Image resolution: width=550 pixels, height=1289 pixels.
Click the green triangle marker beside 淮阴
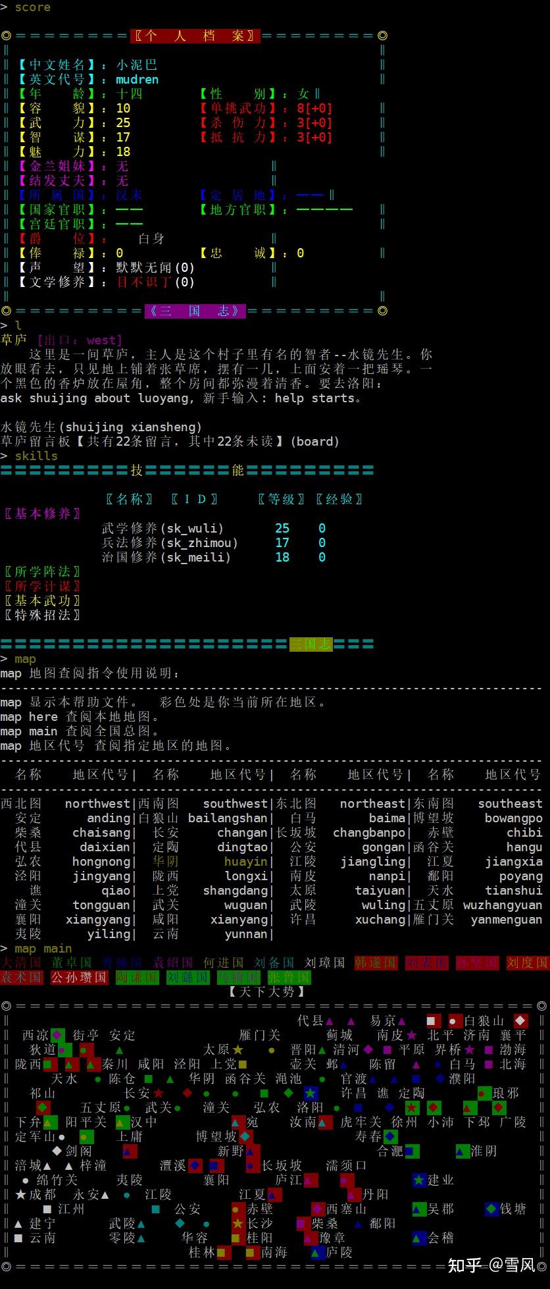[x=463, y=1151]
